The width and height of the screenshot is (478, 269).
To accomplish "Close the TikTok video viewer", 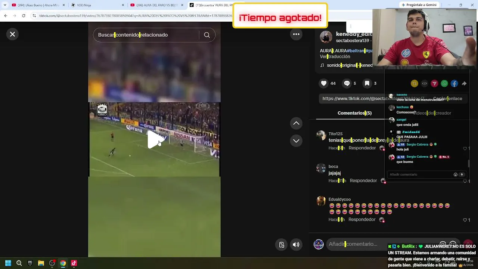I will coord(12,34).
